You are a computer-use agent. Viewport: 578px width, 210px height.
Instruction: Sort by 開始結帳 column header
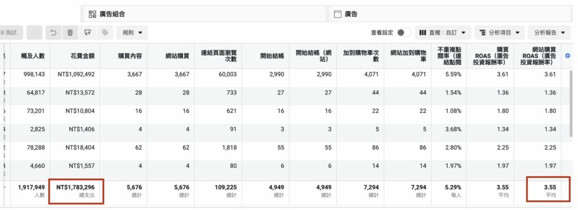[266, 56]
